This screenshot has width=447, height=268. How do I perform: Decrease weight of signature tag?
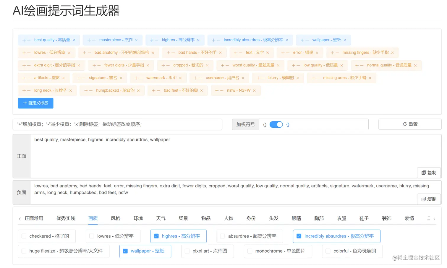pos(84,78)
